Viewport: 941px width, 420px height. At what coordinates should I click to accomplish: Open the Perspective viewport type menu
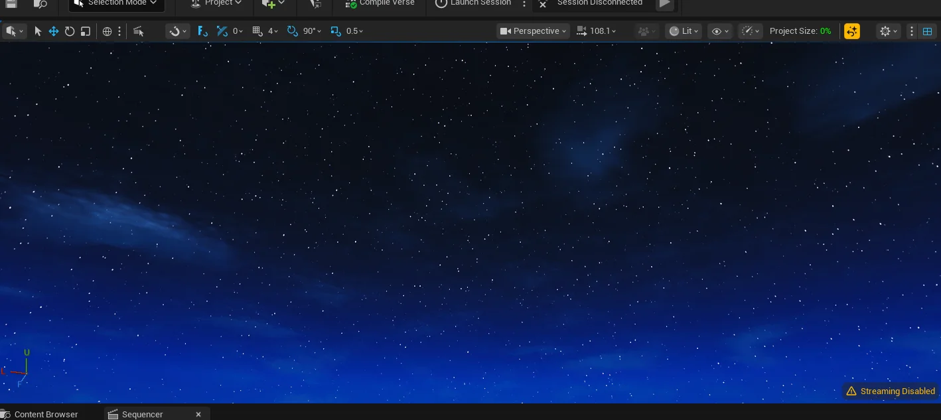(533, 31)
